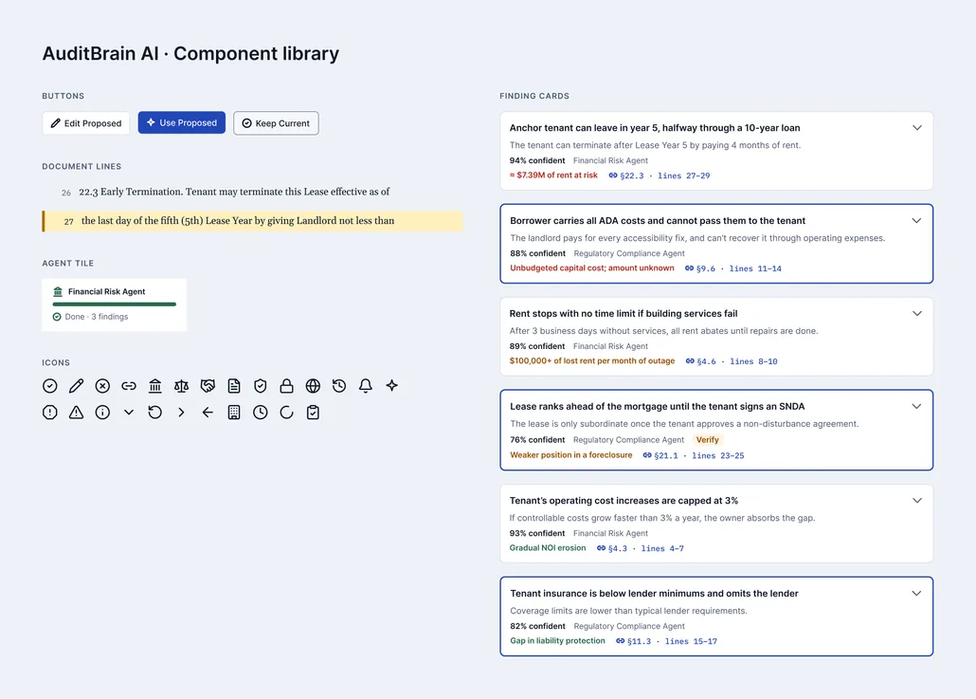Expand the Rent stops with no time limit card
Viewport: 976px width, 699px height.
(917, 313)
